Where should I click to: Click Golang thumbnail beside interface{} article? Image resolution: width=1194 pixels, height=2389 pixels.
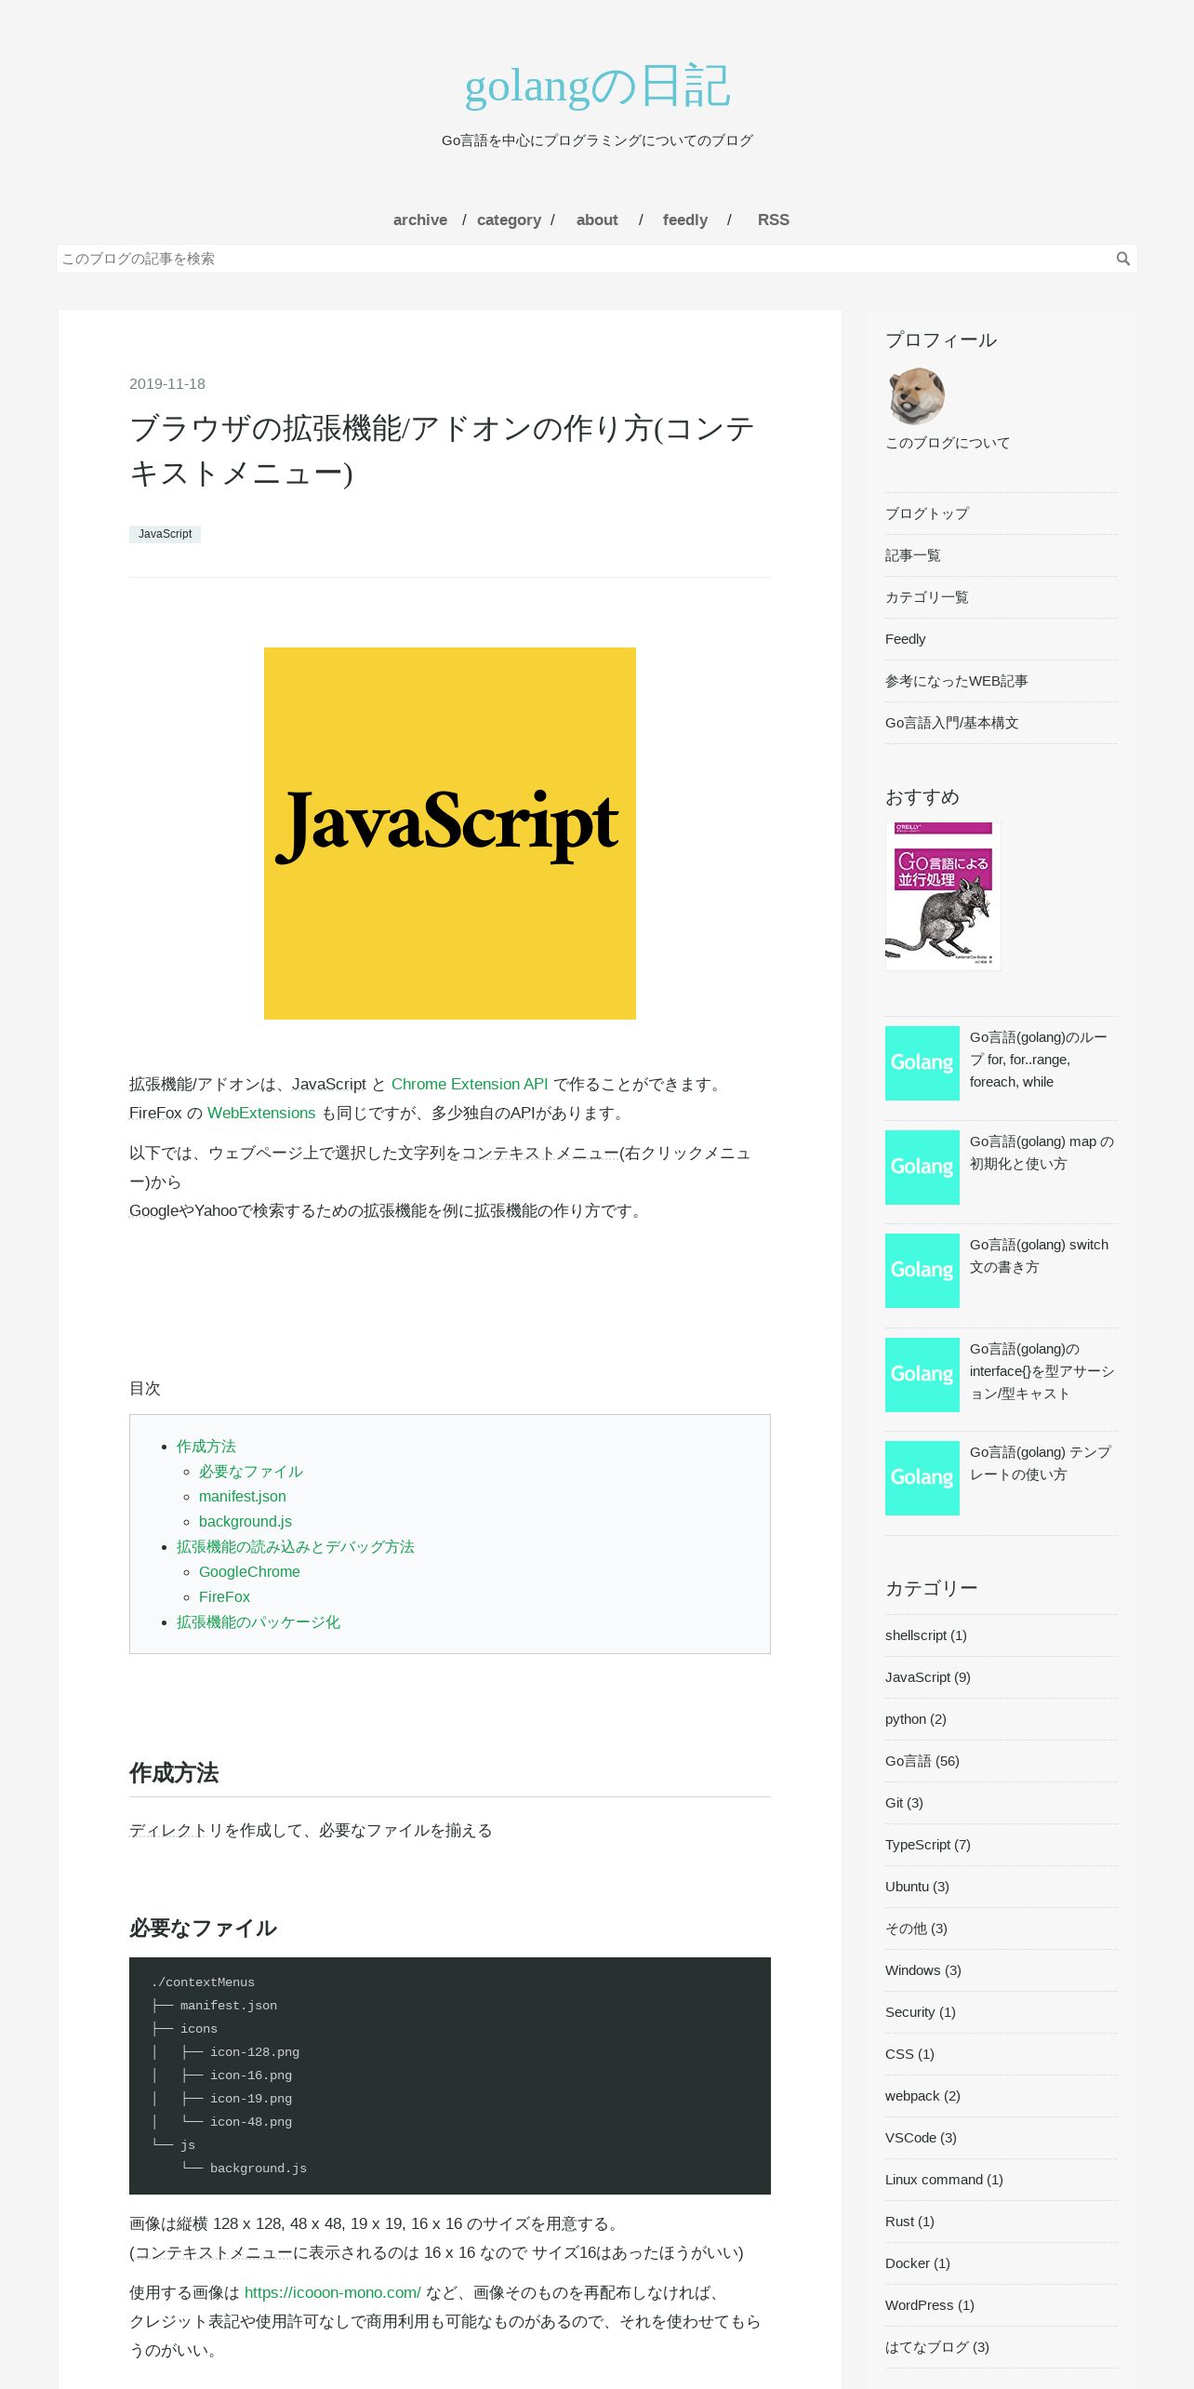(x=922, y=1375)
